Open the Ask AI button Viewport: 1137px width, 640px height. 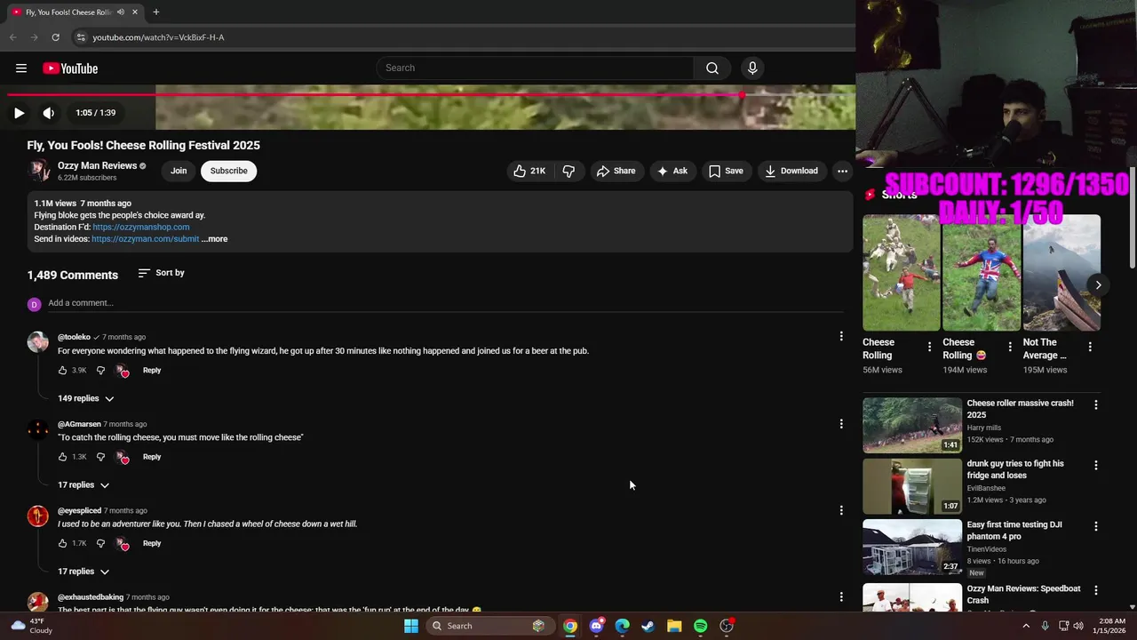[x=672, y=171]
